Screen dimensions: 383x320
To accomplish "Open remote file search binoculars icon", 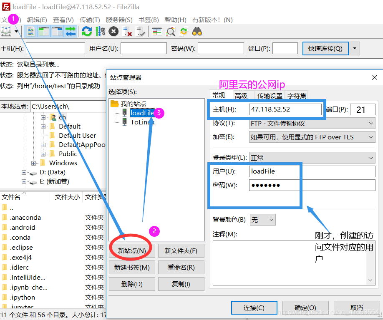I will (197, 32).
